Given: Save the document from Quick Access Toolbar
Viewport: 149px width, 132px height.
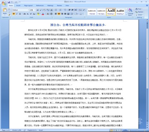Looking at the screenshot, I should [x=9, y=2].
